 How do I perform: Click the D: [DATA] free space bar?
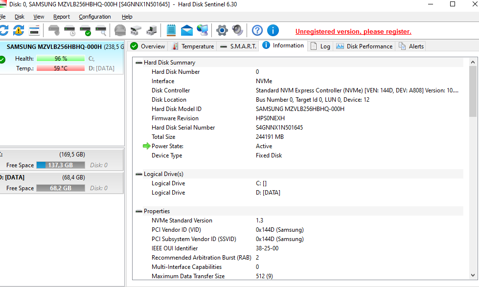click(60, 188)
